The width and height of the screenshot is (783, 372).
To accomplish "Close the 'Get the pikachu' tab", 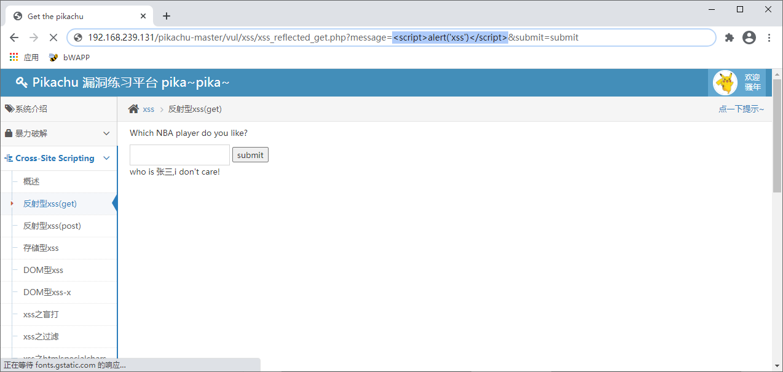I will [x=142, y=16].
